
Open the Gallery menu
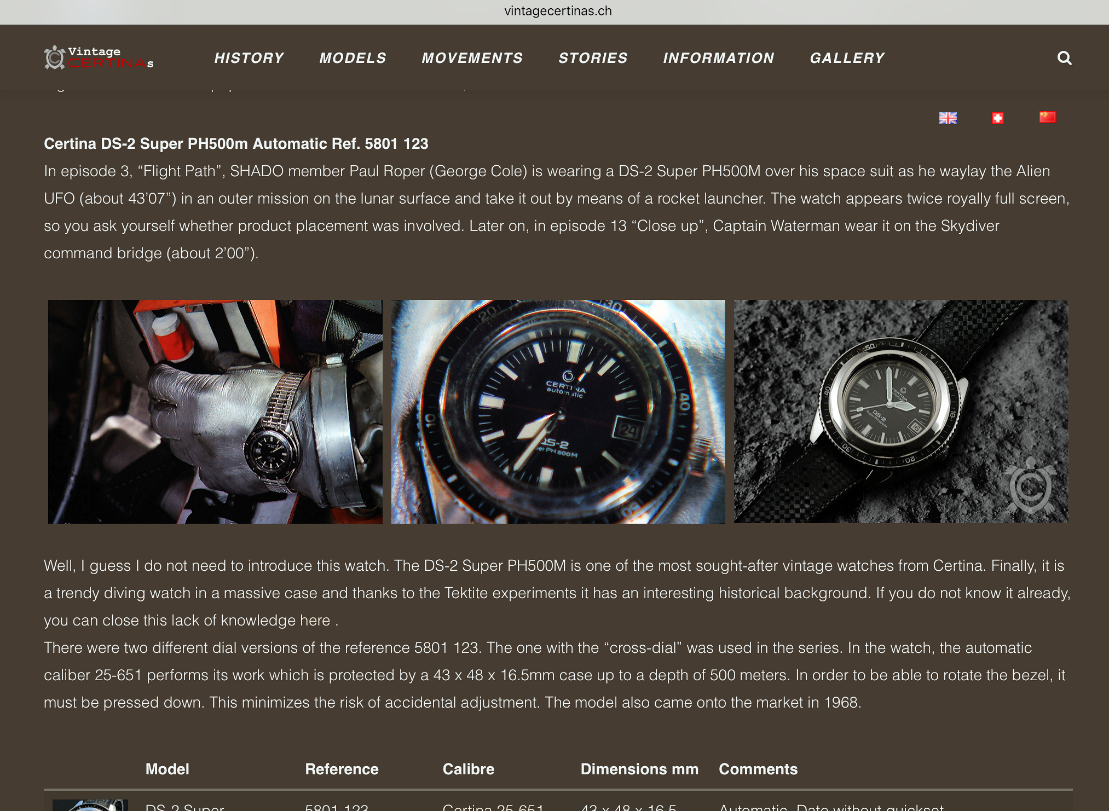[x=847, y=58]
